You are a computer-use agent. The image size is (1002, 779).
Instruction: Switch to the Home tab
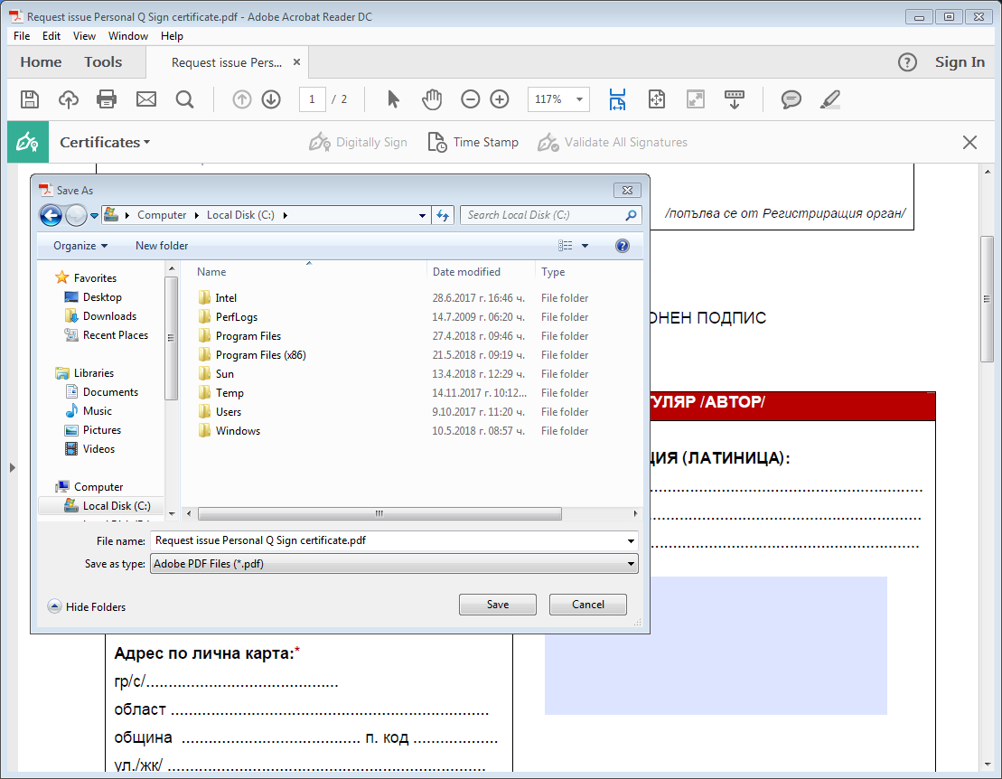tap(41, 62)
